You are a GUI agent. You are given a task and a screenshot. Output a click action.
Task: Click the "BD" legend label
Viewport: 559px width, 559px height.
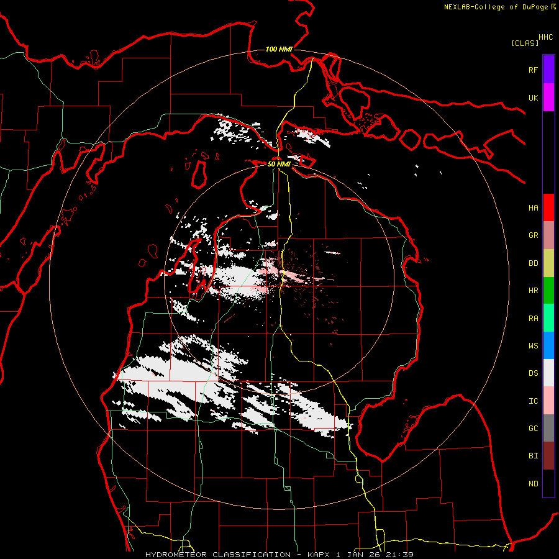pyautogui.click(x=533, y=263)
